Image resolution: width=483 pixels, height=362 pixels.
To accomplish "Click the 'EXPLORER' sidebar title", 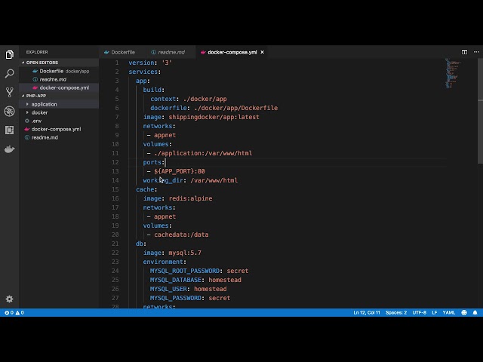I will (37, 52).
